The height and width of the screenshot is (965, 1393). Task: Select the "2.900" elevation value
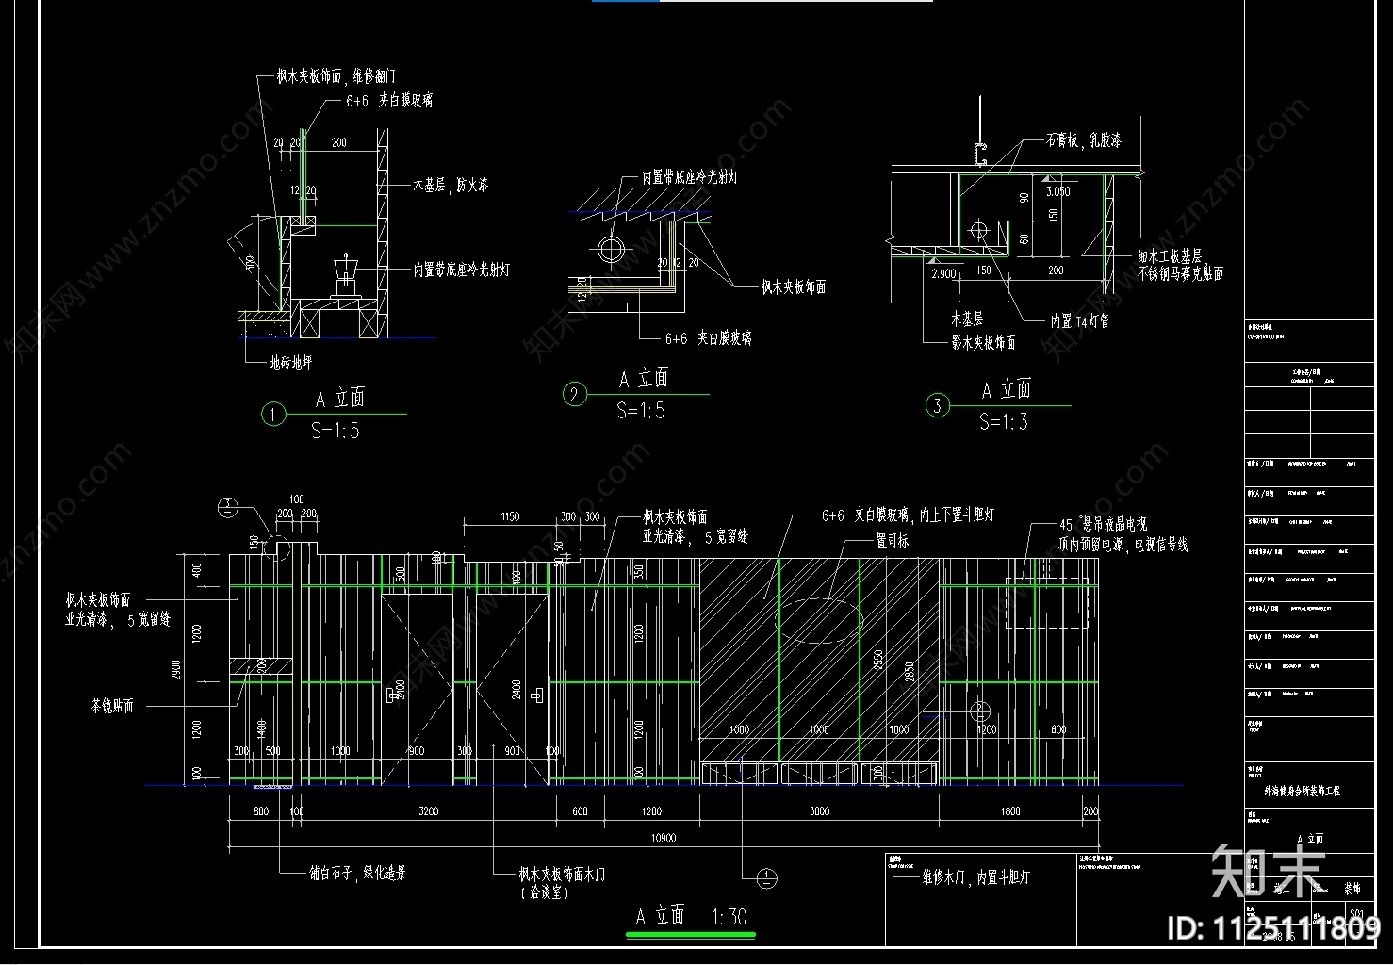pyautogui.click(x=943, y=274)
